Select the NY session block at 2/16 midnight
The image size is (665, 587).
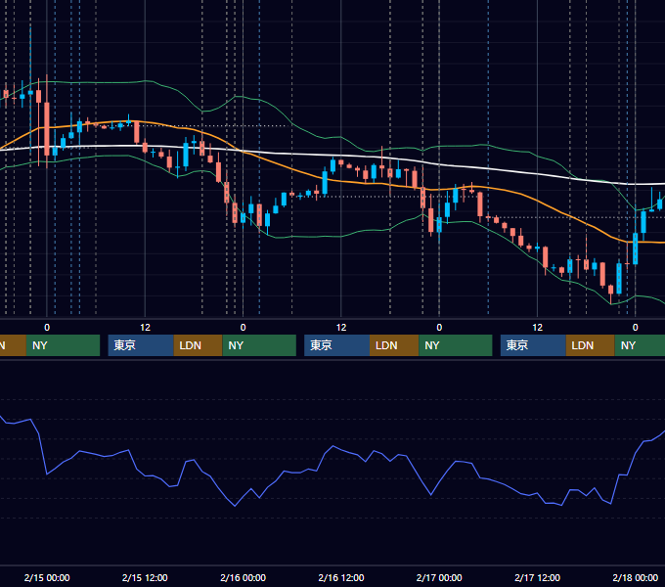[x=259, y=345]
